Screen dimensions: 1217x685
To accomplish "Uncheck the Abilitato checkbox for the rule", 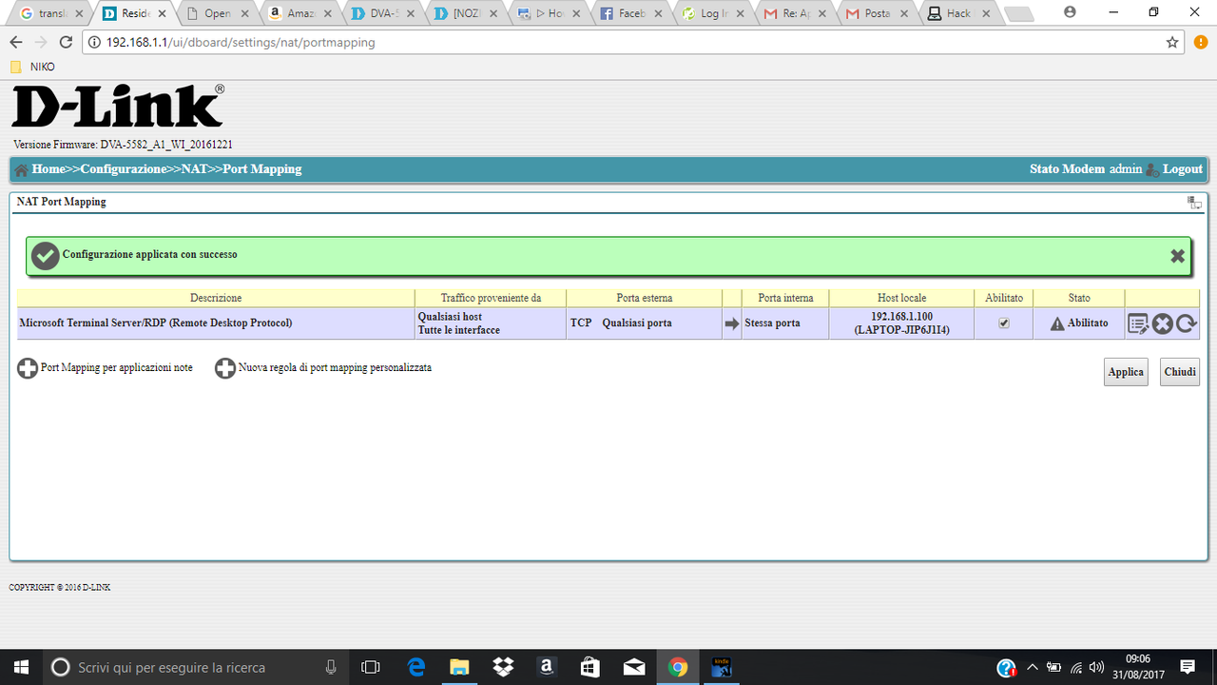I will (x=1003, y=323).
